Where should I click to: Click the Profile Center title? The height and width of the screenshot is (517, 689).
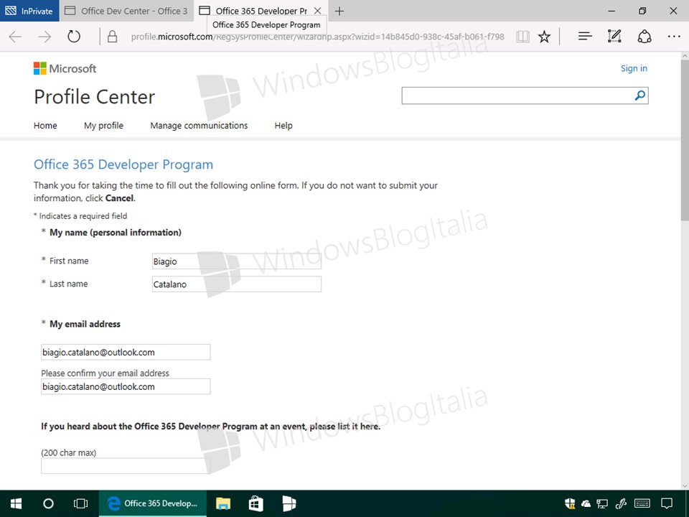[95, 97]
